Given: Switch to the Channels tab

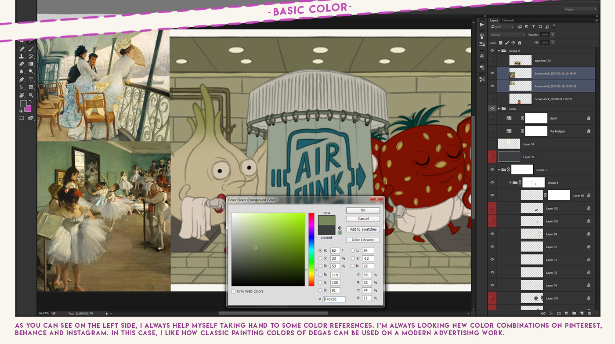Looking at the screenshot, I should [508, 20].
